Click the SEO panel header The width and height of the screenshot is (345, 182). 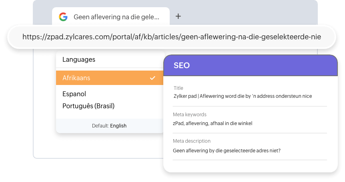pos(251,65)
